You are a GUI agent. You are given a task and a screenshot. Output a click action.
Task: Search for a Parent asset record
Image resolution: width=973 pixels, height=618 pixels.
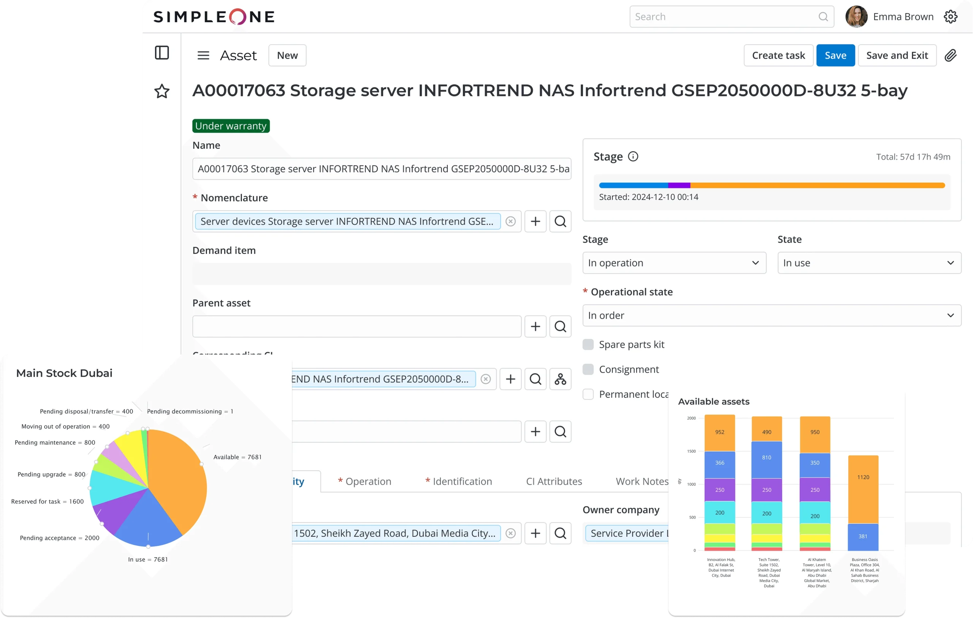[x=560, y=326]
